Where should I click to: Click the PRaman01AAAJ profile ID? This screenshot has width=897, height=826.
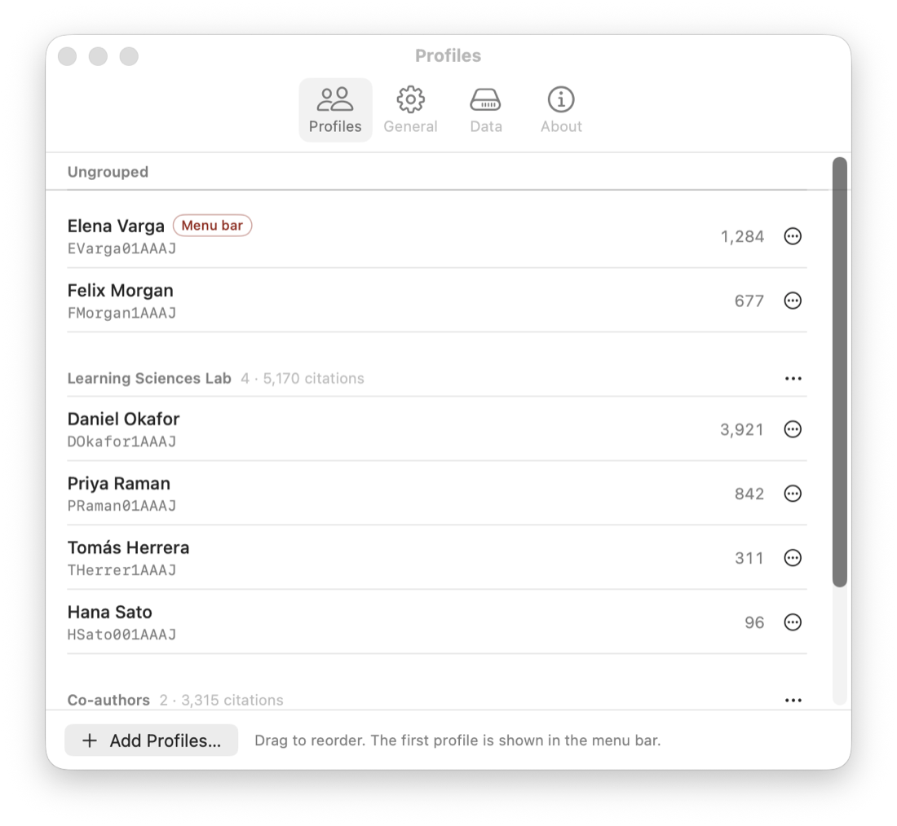(x=122, y=506)
